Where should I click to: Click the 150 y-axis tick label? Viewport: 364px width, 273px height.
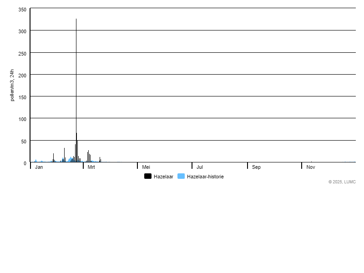point(22,97)
